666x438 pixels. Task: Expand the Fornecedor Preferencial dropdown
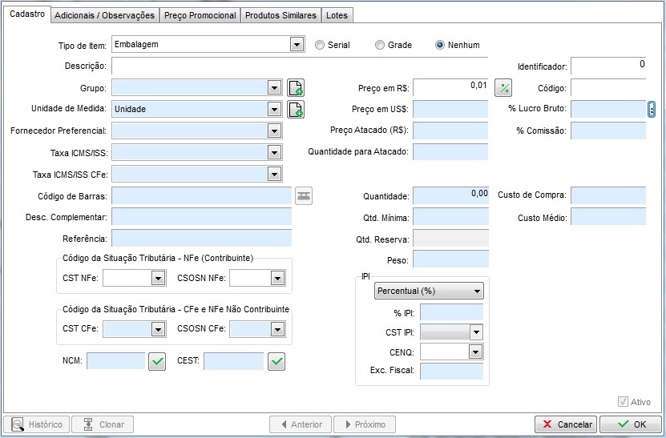274,131
